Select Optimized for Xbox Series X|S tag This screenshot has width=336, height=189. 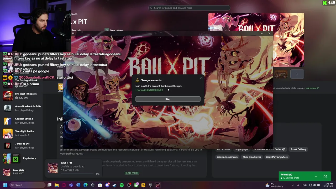click(x=269, y=149)
